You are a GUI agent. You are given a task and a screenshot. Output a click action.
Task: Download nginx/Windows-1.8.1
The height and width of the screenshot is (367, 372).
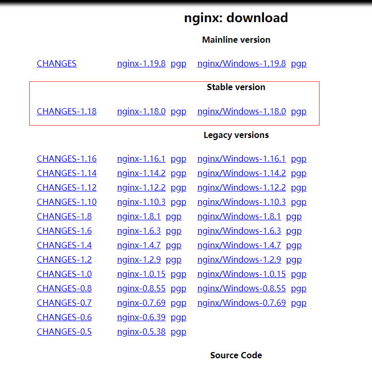tap(239, 216)
